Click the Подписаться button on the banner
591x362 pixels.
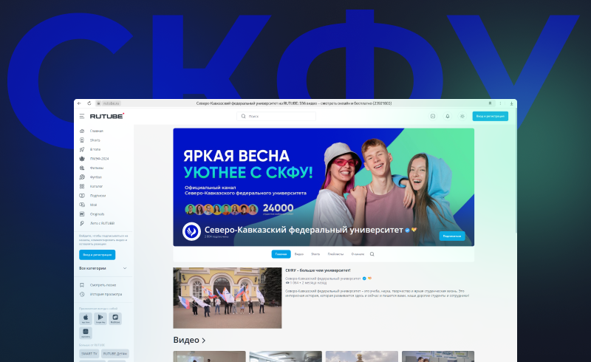point(452,236)
